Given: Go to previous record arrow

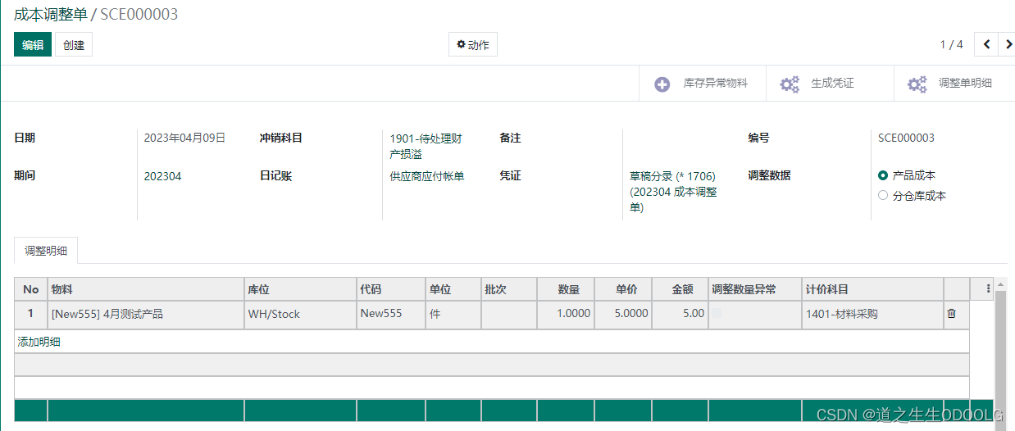Looking at the screenshot, I should point(986,44).
